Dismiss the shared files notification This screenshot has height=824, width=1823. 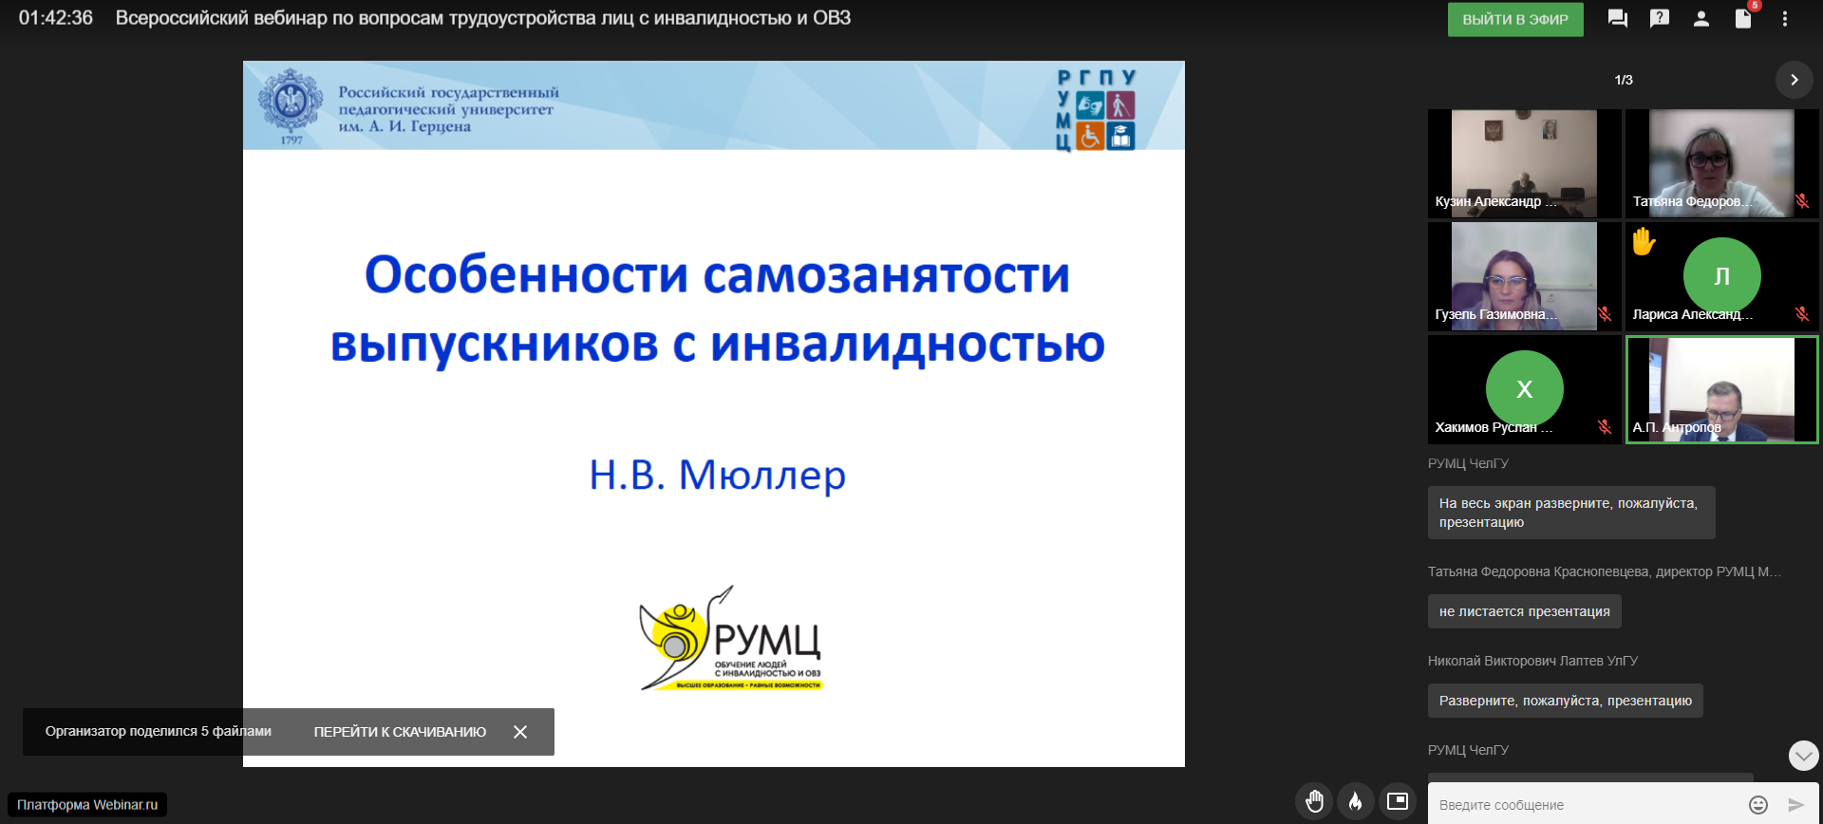click(520, 732)
